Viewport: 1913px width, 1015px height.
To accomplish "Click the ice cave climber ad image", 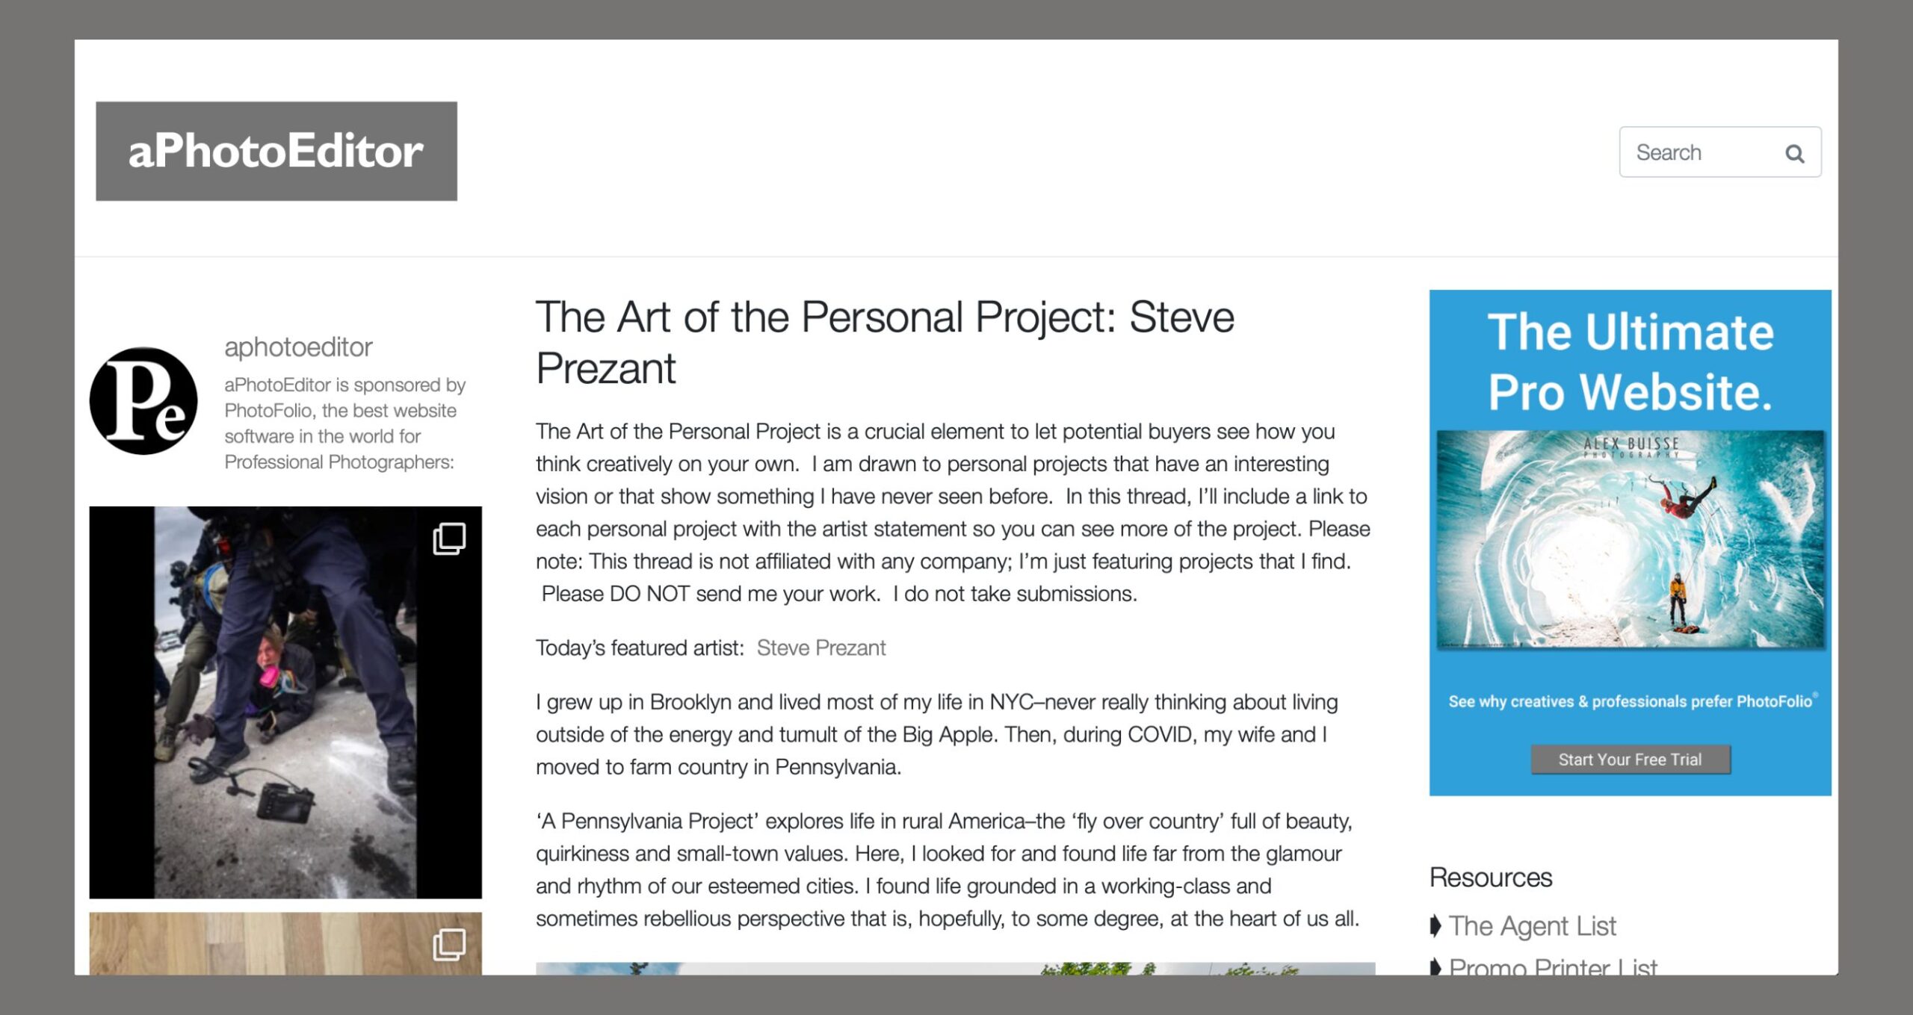I will [1630, 538].
